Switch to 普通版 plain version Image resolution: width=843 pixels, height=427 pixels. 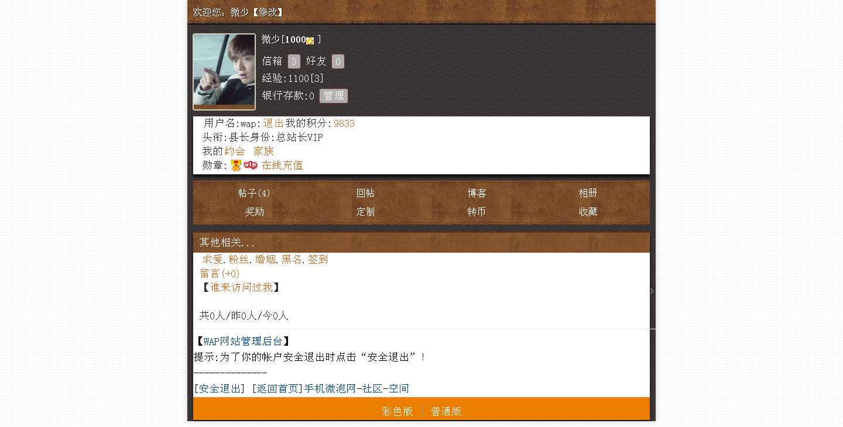click(x=446, y=411)
